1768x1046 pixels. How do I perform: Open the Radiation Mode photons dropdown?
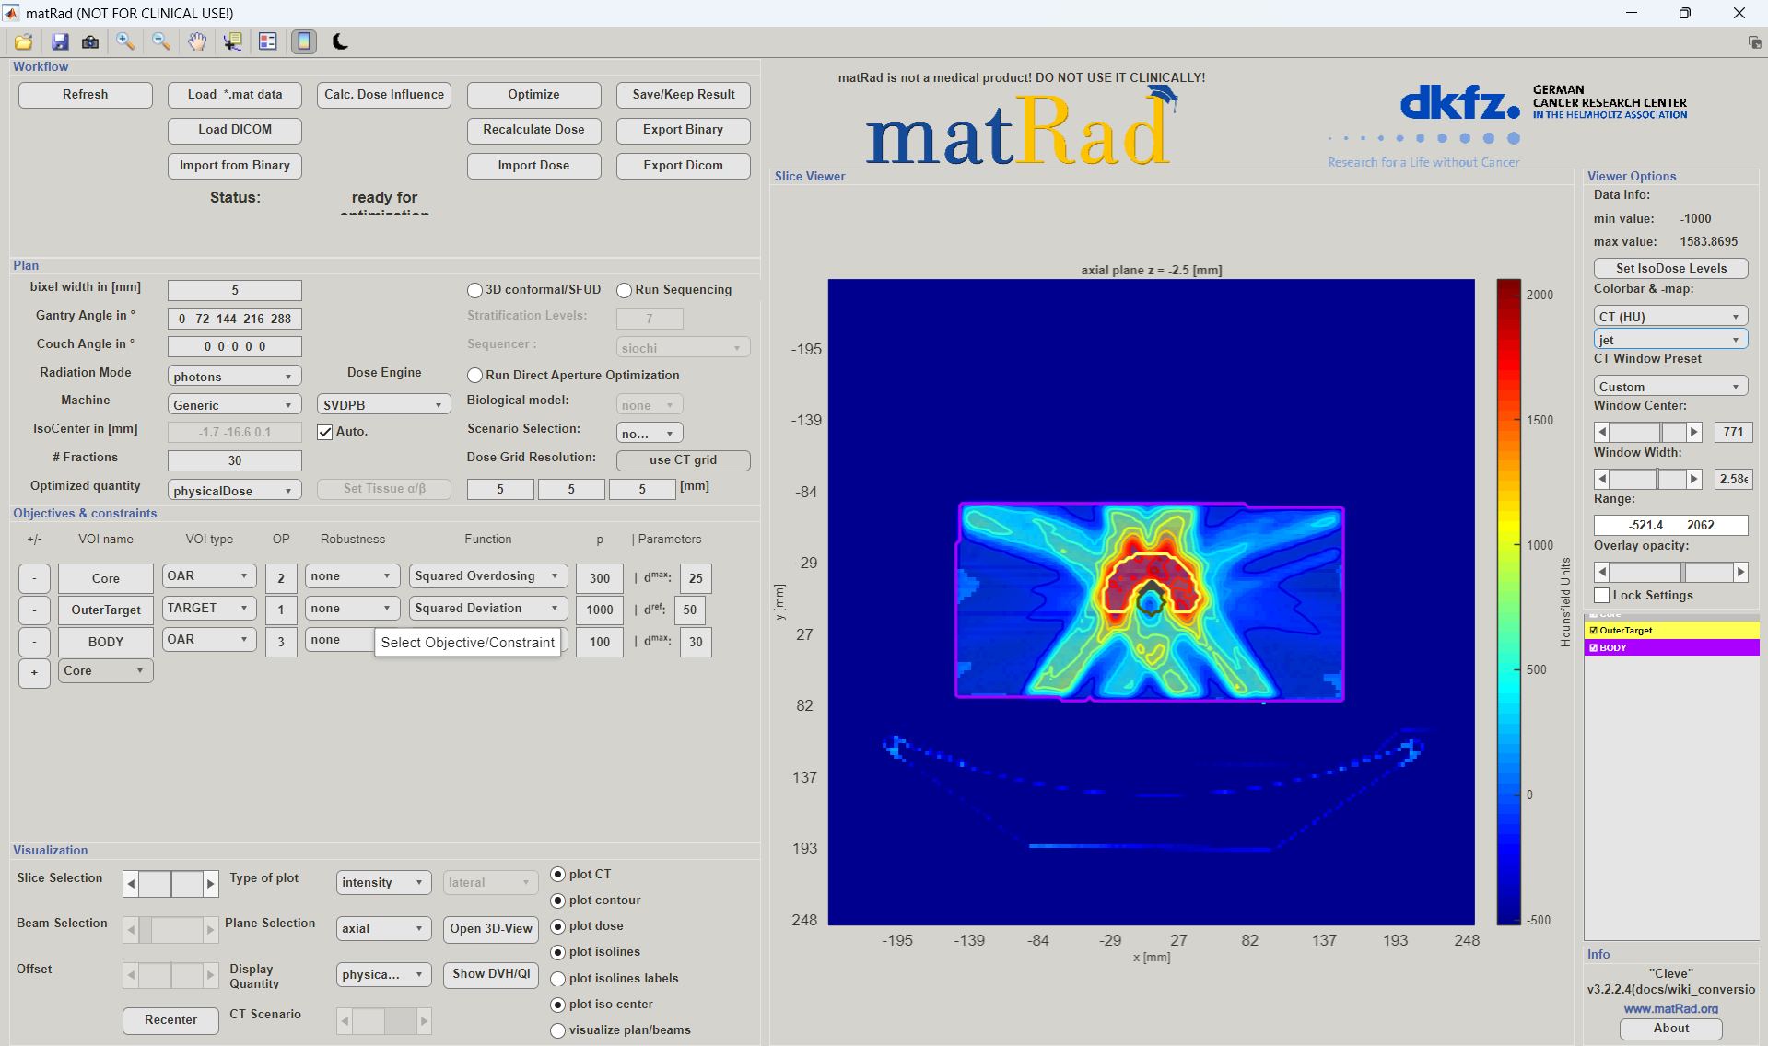click(234, 377)
